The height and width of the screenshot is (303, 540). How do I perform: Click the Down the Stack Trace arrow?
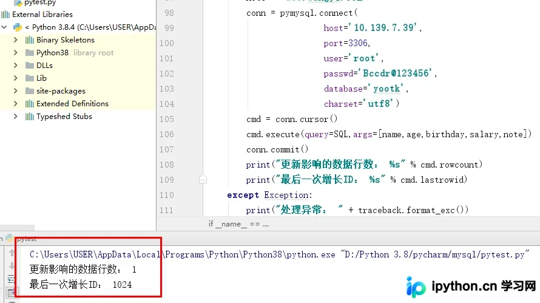(12, 266)
